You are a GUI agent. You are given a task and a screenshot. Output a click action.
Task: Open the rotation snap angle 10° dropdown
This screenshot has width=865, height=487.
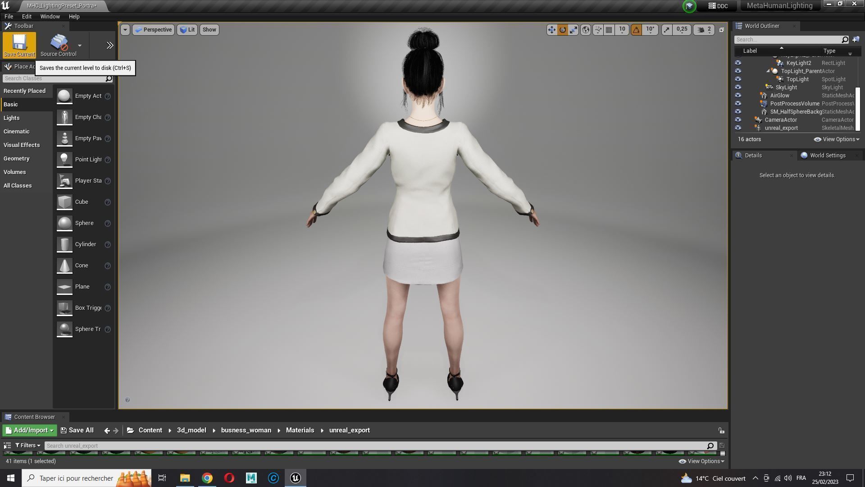click(650, 30)
